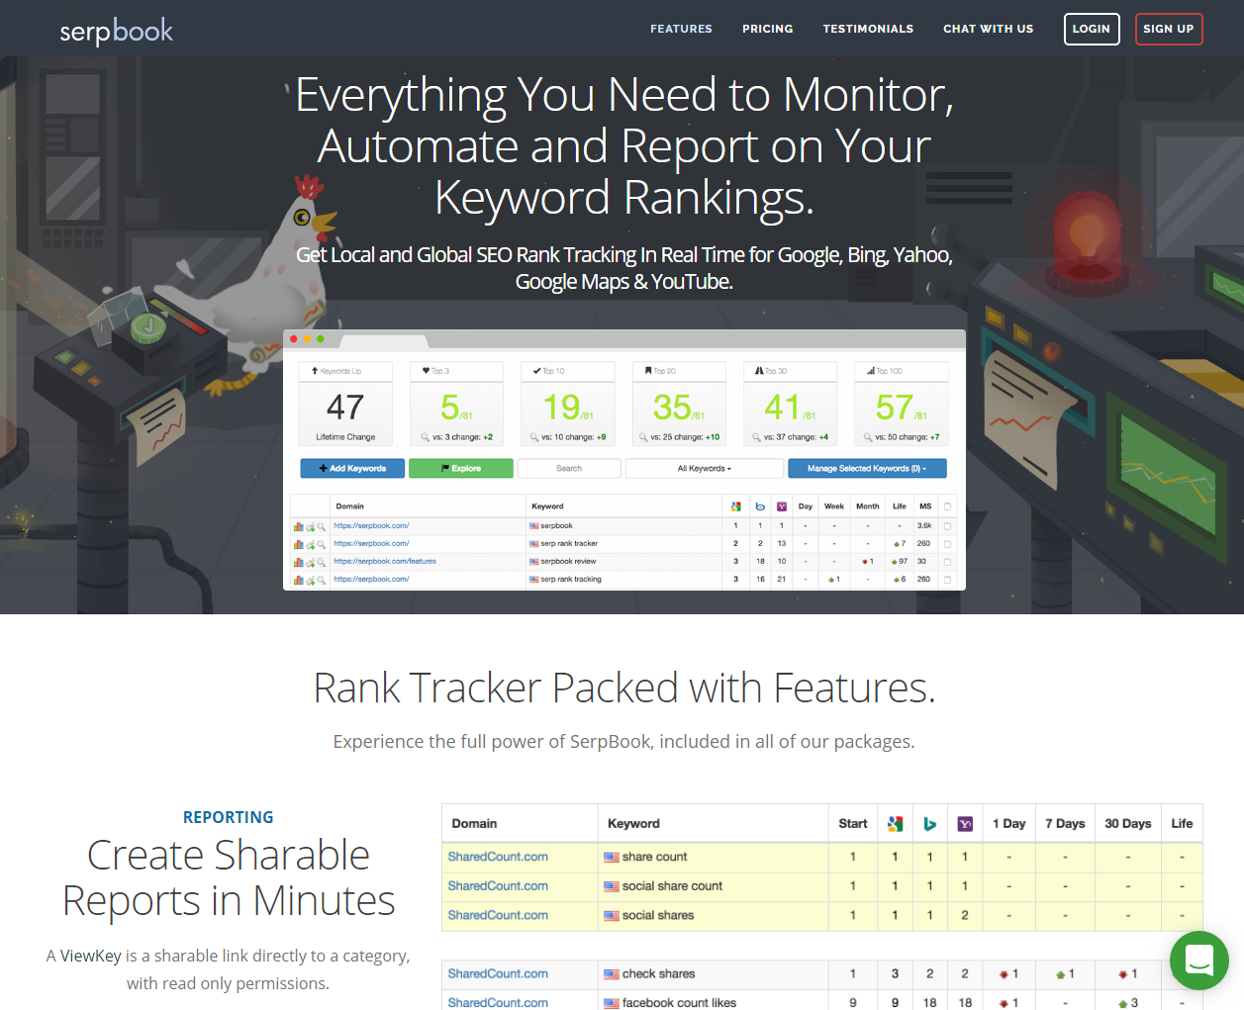Check the box for 'serpbook' keyword row
This screenshot has width=1244, height=1010.
coord(947,526)
